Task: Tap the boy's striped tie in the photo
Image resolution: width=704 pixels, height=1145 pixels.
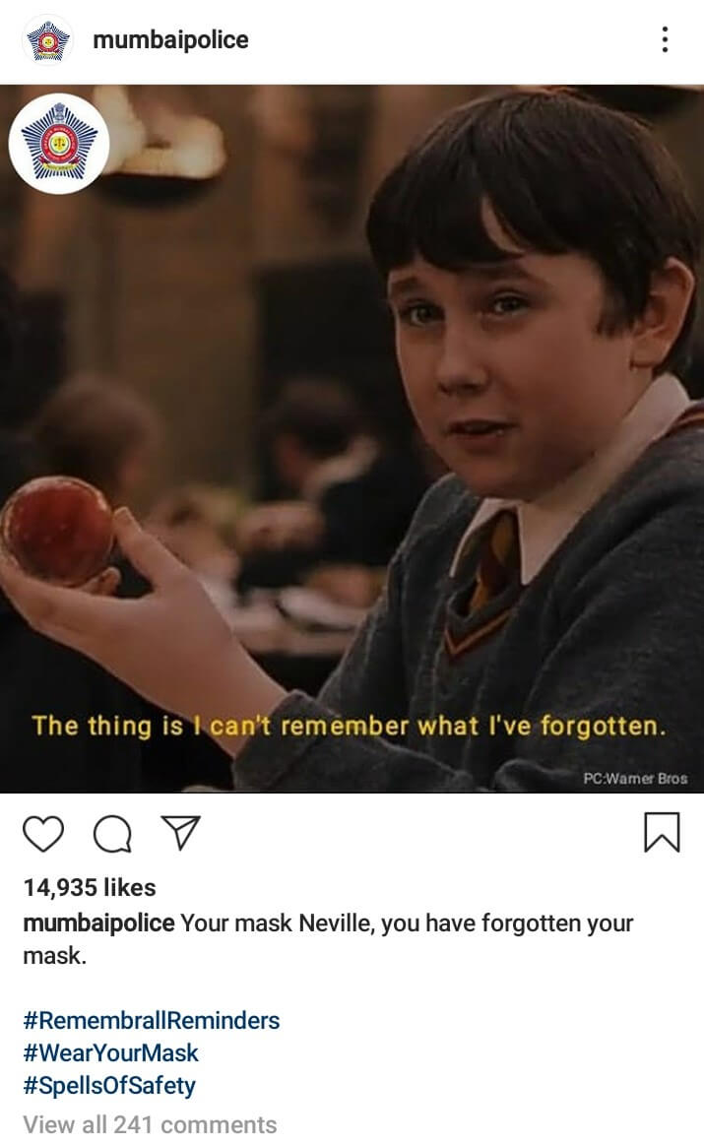Action: [x=485, y=584]
